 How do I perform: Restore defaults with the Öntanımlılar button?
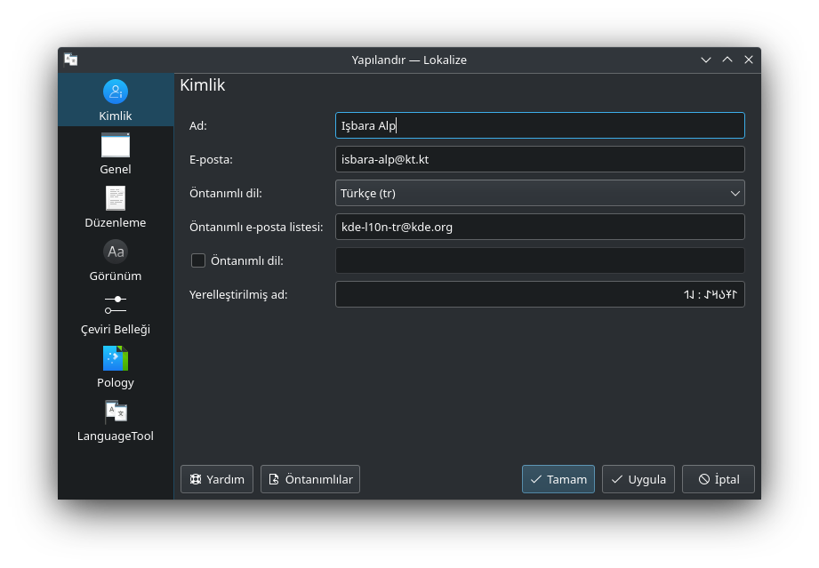[310, 479]
